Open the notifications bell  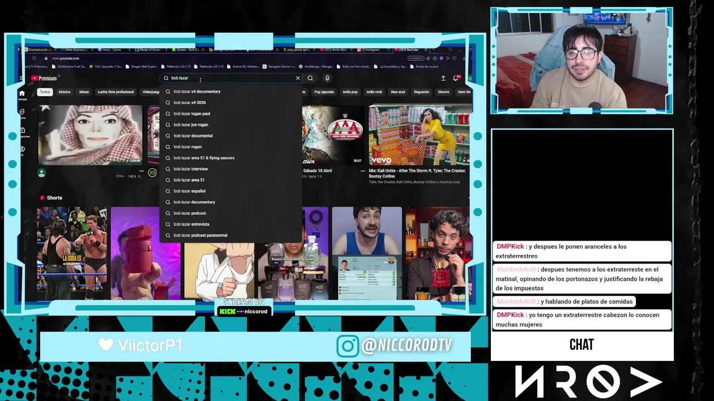(x=456, y=78)
